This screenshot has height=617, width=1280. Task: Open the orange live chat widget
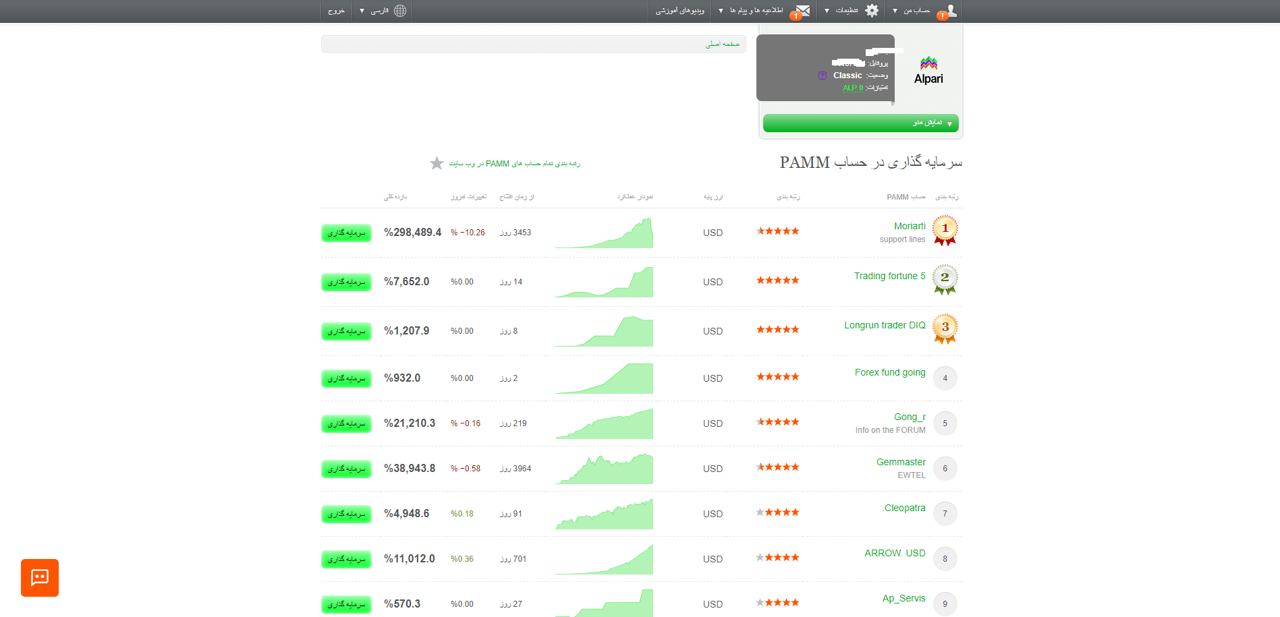40,578
